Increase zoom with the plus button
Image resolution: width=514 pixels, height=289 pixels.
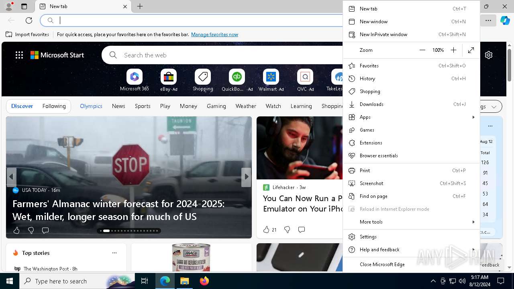click(453, 50)
